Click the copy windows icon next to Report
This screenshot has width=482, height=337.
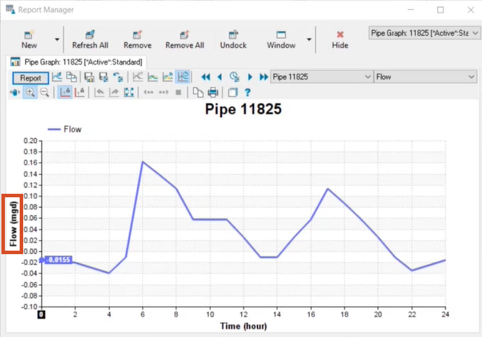pos(72,77)
